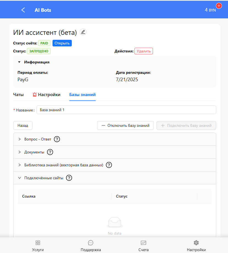Switch to the Настройки tab
The image size is (228, 253).
pyautogui.click(x=46, y=95)
